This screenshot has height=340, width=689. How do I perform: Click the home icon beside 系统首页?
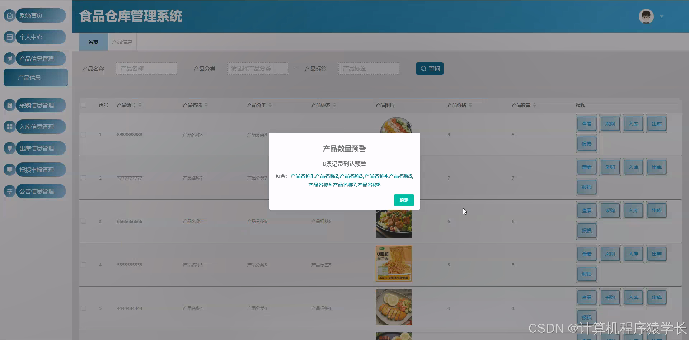point(10,15)
